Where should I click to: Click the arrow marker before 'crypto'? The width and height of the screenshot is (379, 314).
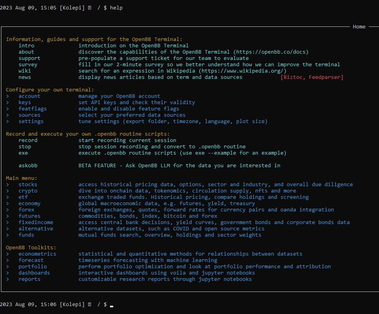pyautogui.click(x=7, y=191)
